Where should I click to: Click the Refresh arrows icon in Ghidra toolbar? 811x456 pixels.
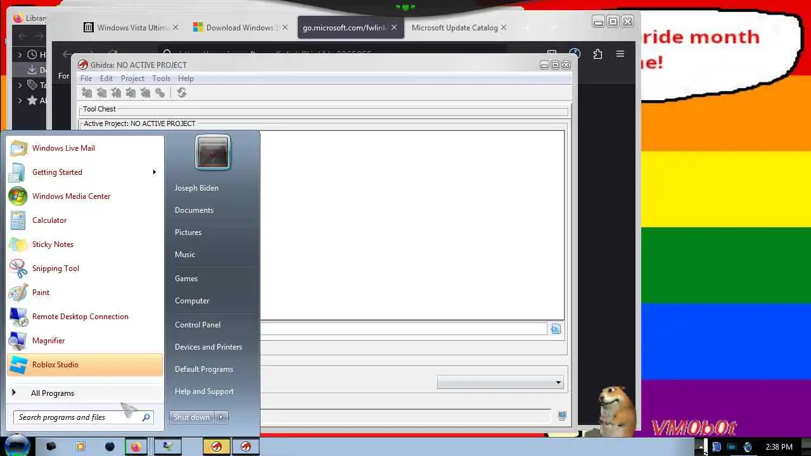click(182, 93)
